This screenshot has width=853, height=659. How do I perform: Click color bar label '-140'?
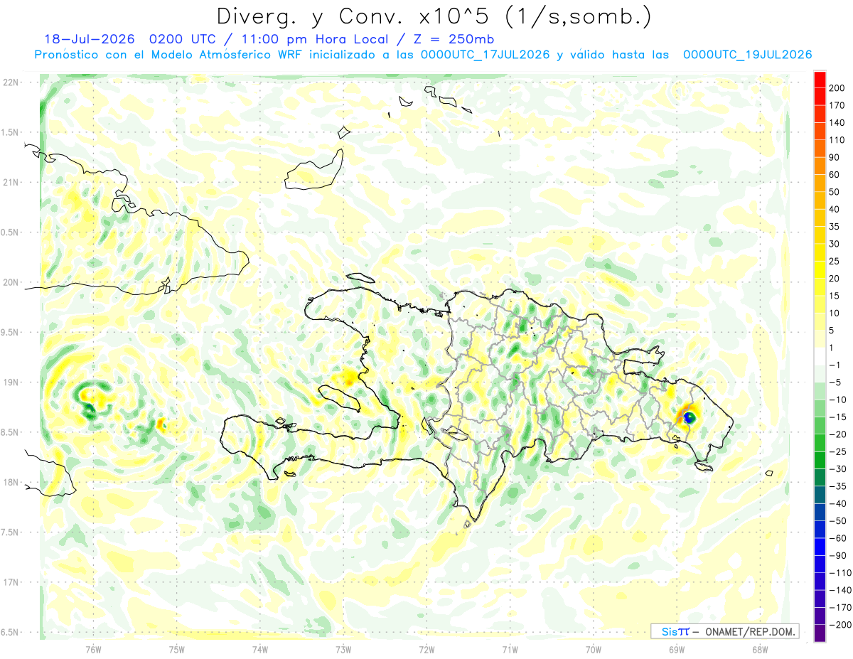(839, 590)
